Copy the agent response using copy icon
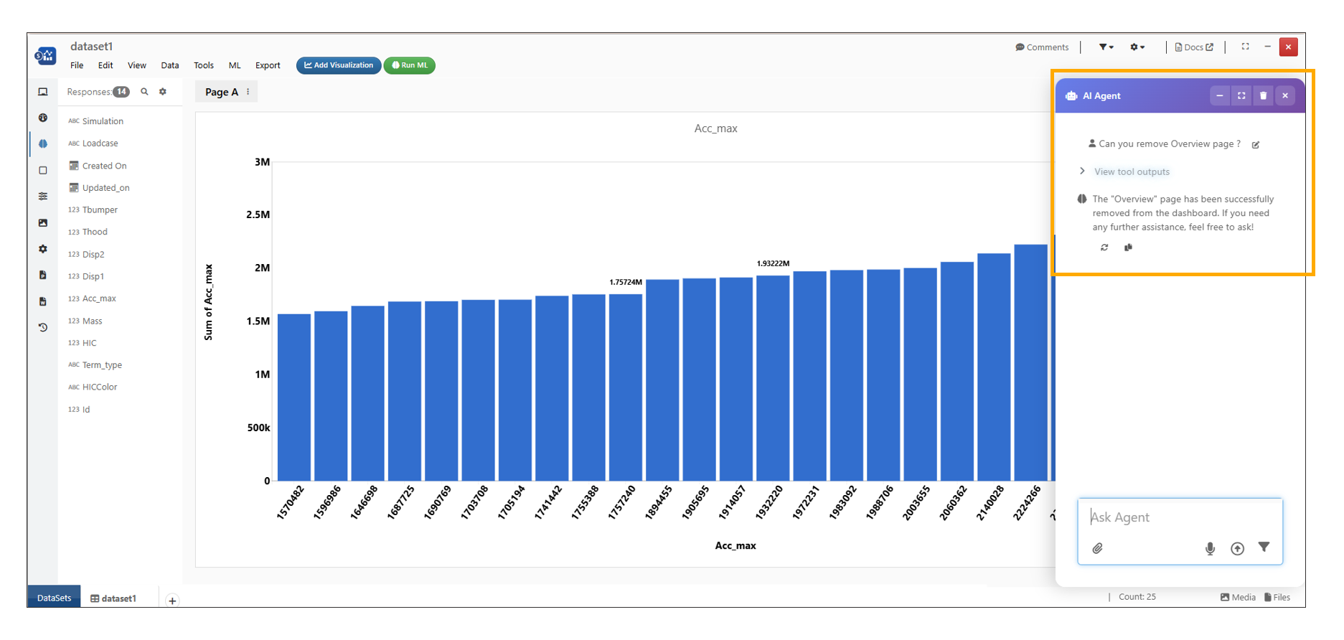This screenshot has width=1344, height=640. [x=1128, y=248]
